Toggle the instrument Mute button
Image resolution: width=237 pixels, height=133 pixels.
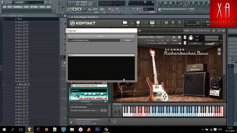185,43
